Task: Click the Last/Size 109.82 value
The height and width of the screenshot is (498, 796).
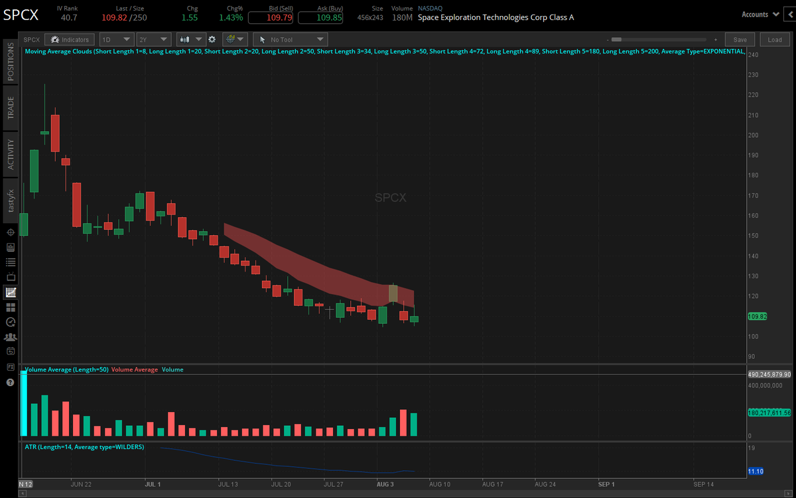Action: pos(114,18)
